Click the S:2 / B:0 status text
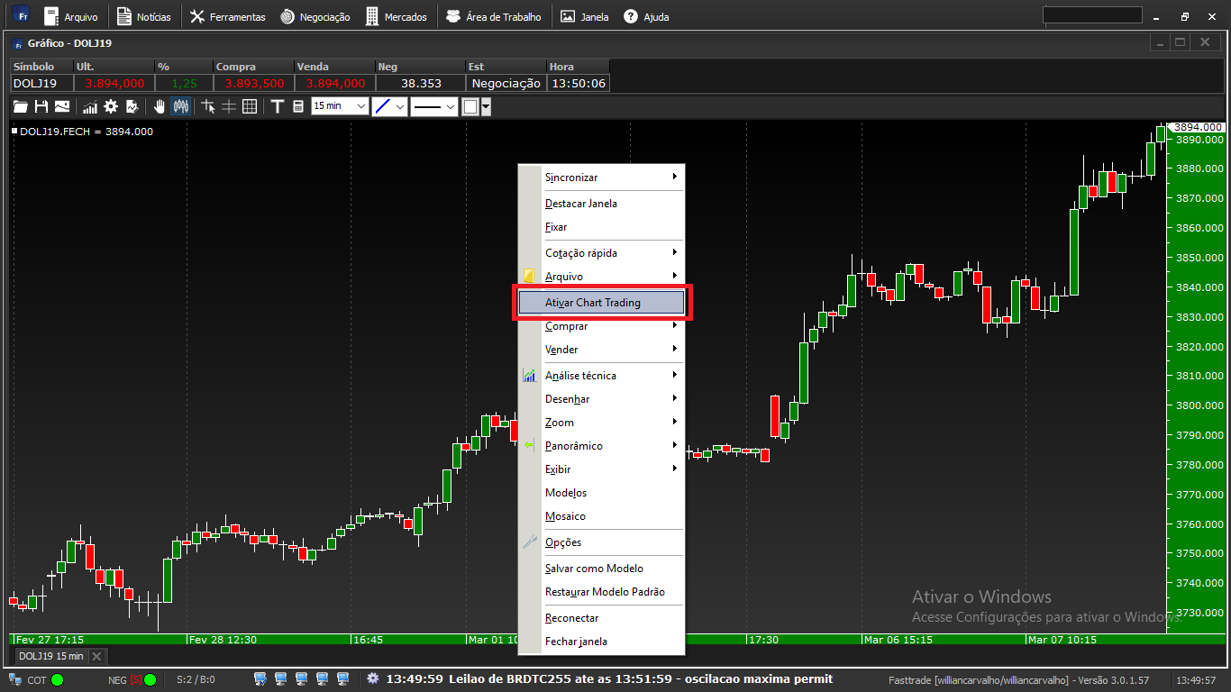The width and height of the screenshot is (1231, 692). tap(196, 679)
